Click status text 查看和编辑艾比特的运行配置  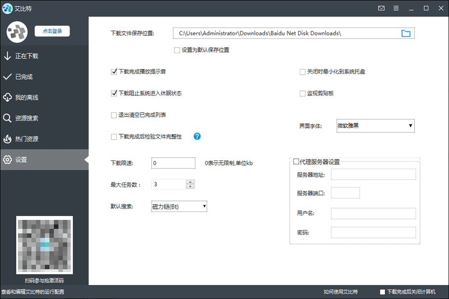(33, 292)
